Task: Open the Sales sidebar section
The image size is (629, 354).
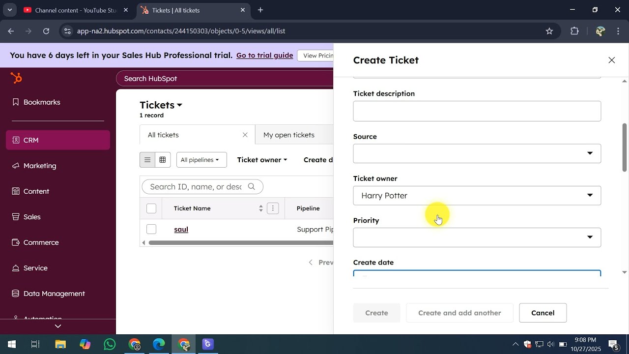Action: pos(58,217)
